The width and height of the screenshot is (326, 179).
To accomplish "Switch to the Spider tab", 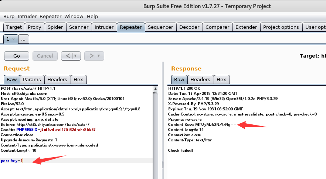I will [x=55, y=27].
